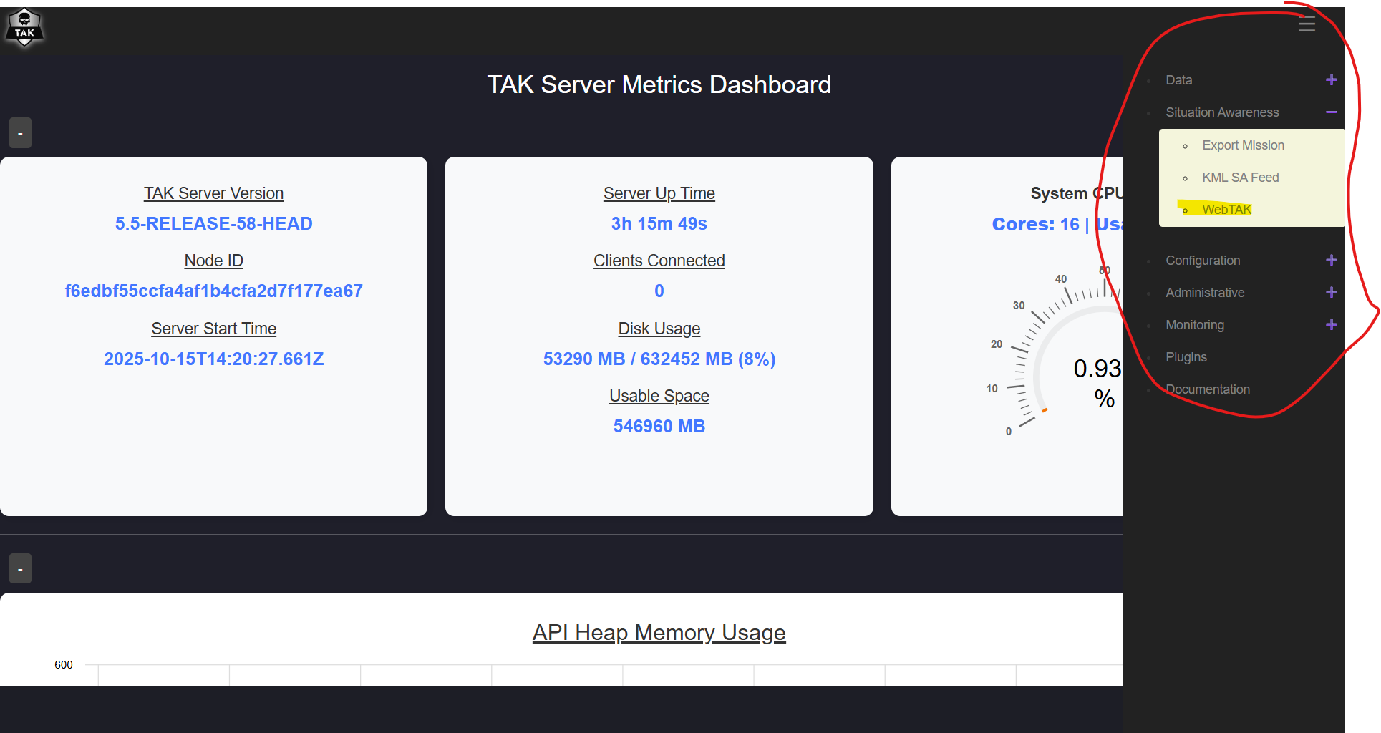Viewport: 1381px width, 733px height.
Task: Open the hamburger menu icon
Action: [x=1307, y=24]
